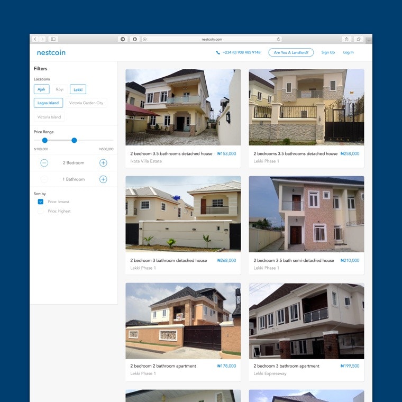402x402 pixels.
Task: Open the 2 bathroom apartment photo
Action: click(183, 321)
